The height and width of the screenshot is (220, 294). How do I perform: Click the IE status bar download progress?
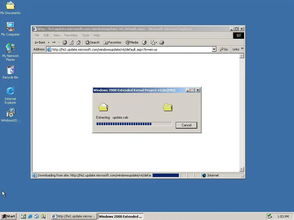coord(166,175)
